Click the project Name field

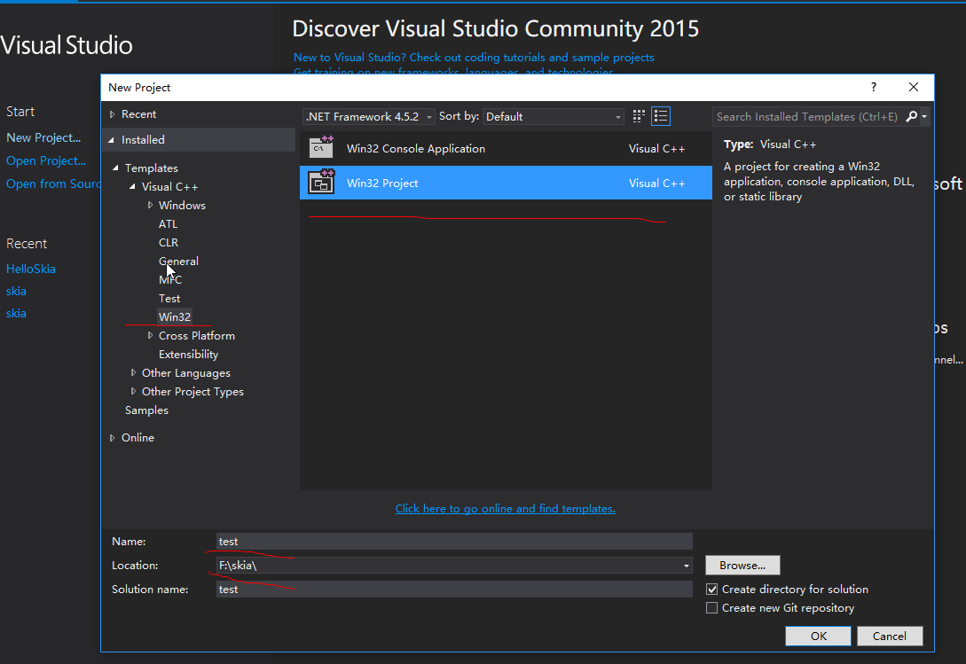coord(454,542)
